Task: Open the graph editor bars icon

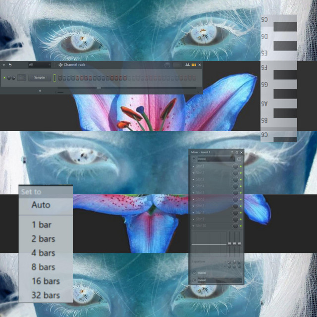Action: [187, 65]
